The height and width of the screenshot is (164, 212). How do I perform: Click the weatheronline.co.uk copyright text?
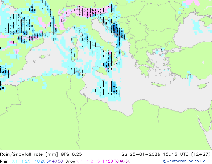click(184, 161)
